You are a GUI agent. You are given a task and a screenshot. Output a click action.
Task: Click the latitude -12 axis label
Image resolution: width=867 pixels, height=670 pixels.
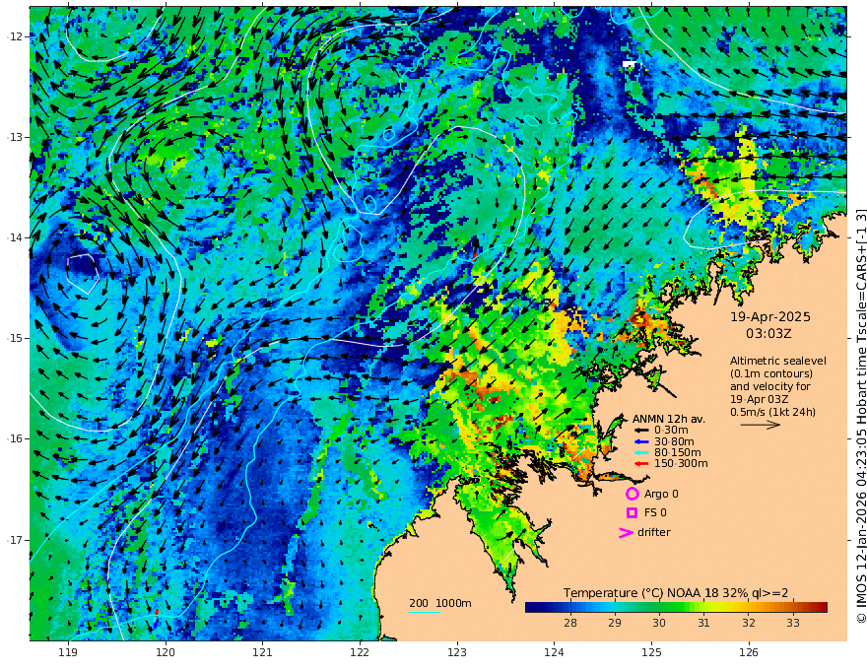coord(15,36)
